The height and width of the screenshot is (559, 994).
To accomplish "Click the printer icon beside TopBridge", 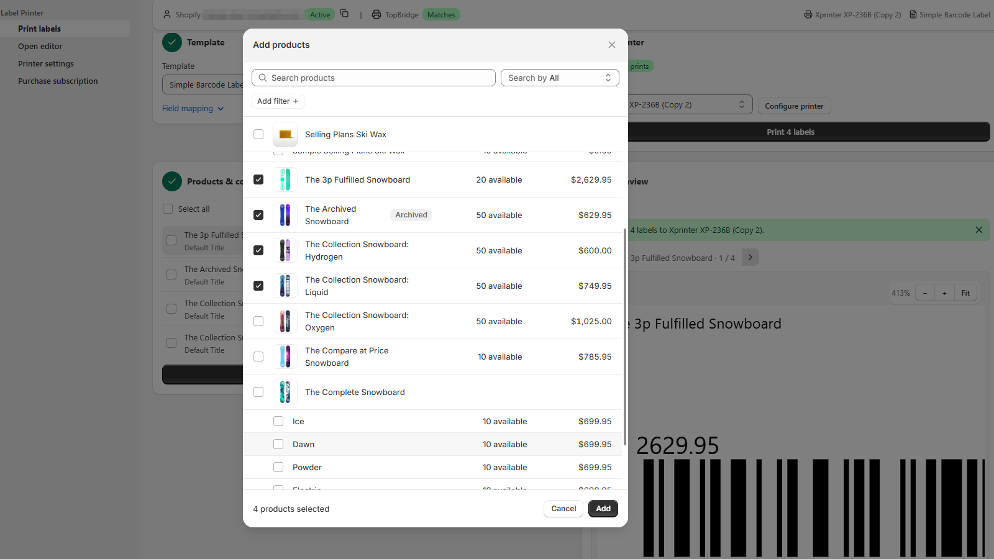I will click(376, 14).
